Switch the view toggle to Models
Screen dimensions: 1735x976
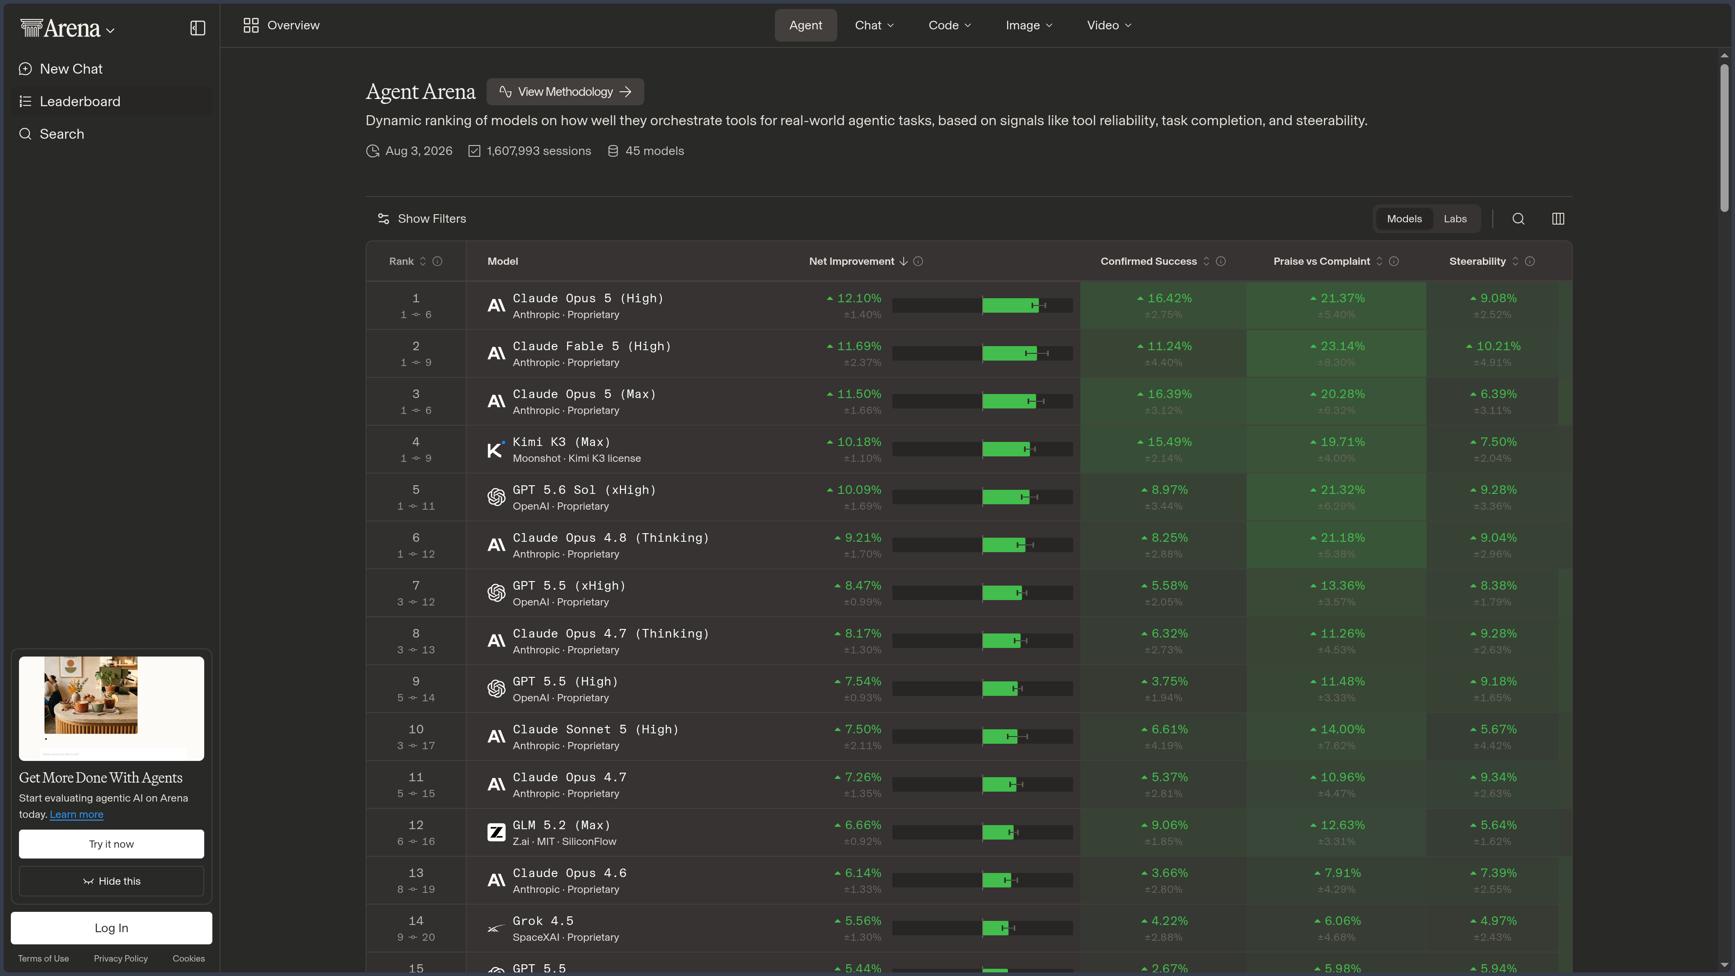1404,219
